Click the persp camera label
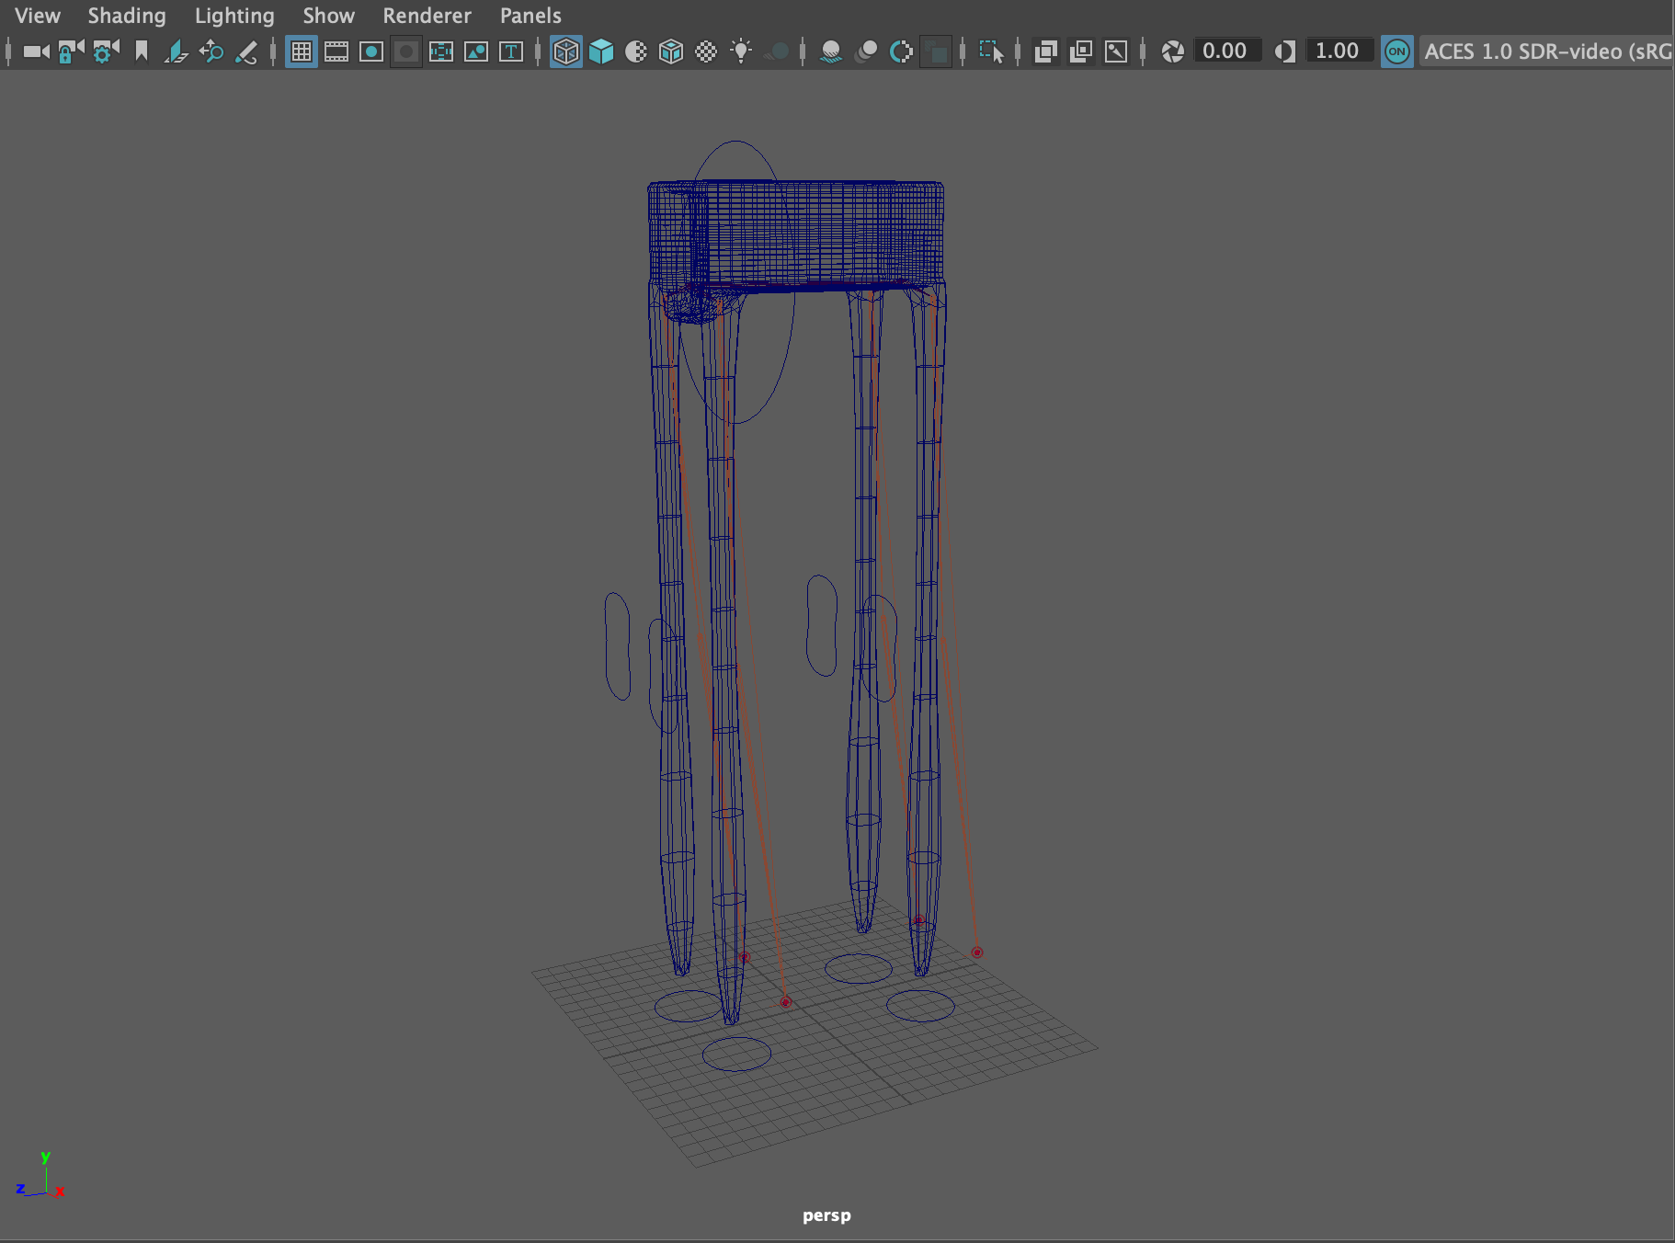Viewport: 1675px width, 1243px height. 826,1215
